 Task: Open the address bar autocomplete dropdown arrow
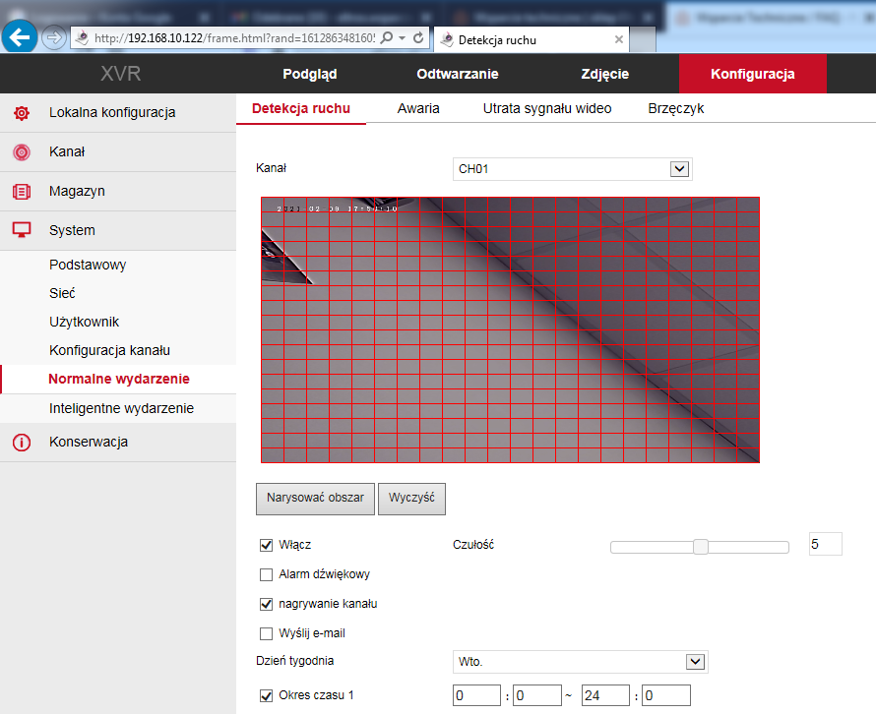pyautogui.click(x=402, y=37)
